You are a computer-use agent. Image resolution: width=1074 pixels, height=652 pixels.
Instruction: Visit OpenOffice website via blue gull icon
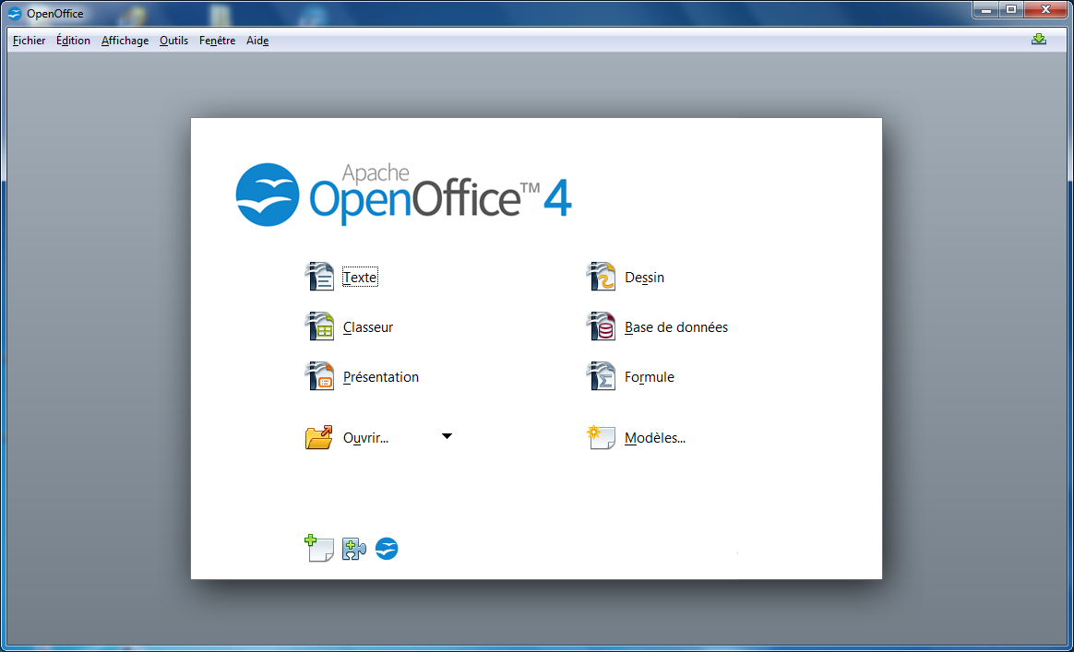tap(387, 549)
